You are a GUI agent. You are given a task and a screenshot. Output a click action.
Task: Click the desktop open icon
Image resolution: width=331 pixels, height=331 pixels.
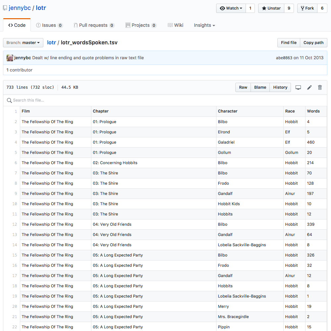pos(298,87)
